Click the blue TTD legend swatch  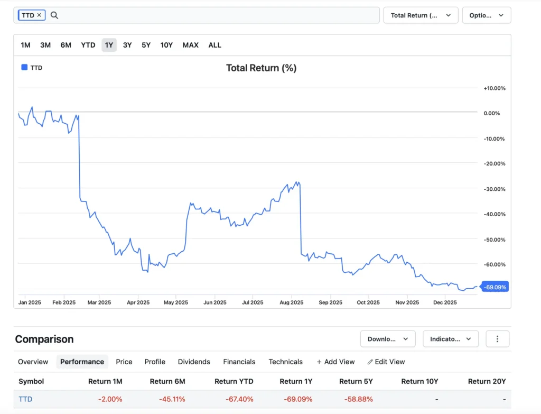click(24, 68)
